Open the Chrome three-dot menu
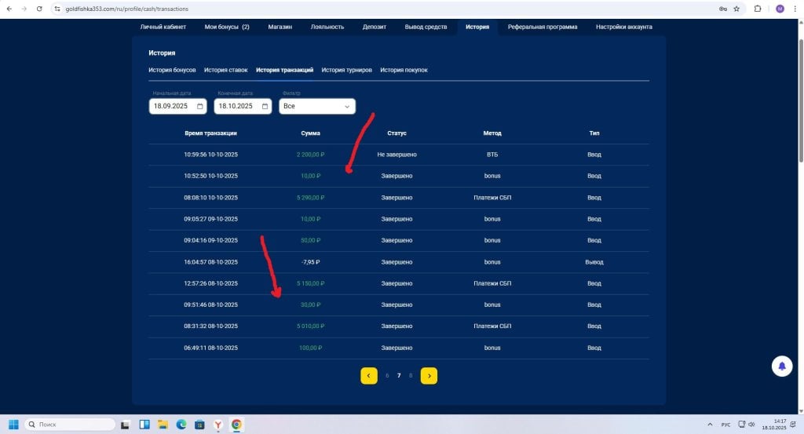The width and height of the screenshot is (804, 434). point(795,9)
